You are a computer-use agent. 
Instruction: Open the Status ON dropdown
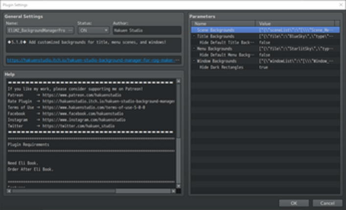click(93, 30)
